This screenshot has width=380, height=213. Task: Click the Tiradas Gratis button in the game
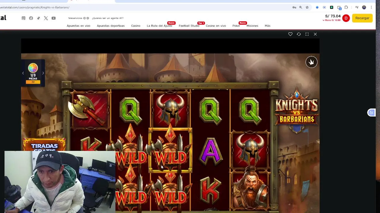44,145
